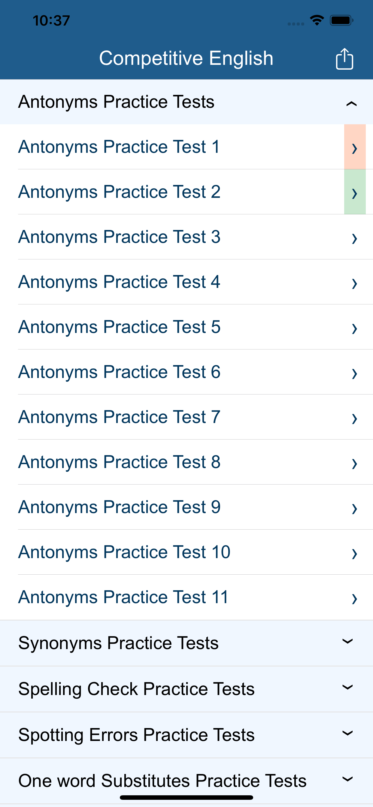Image resolution: width=373 pixels, height=807 pixels.
Task: Expand Spotting Errors Practice Tests chevron
Action: point(347,733)
